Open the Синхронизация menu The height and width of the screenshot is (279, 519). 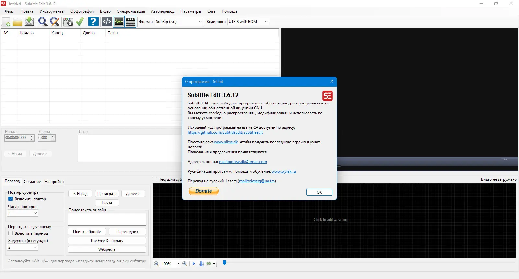click(131, 11)
